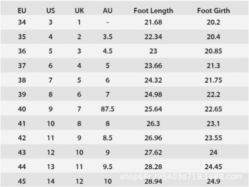
Task: Click the 23.1 foot girth value
Action: [x=214, y=123]
